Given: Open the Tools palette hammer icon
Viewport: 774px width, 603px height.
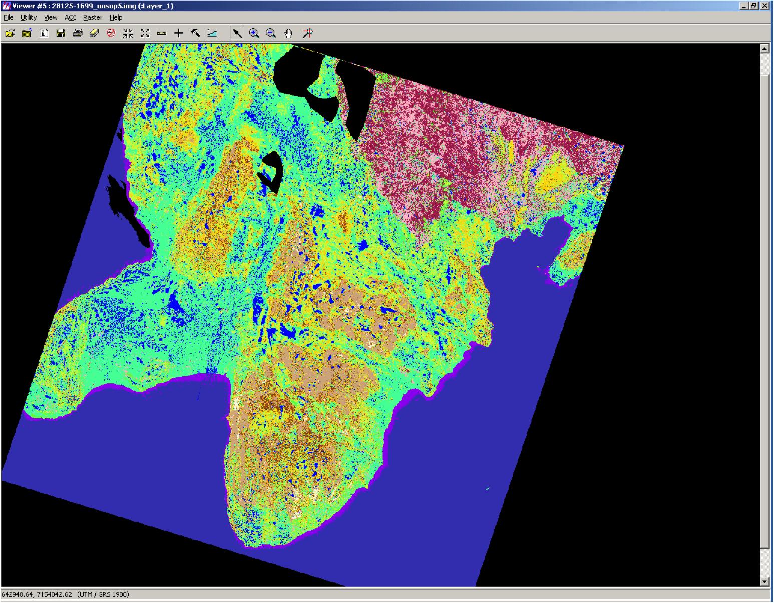Looking at the screenshot, I should [x=195, y=33].
